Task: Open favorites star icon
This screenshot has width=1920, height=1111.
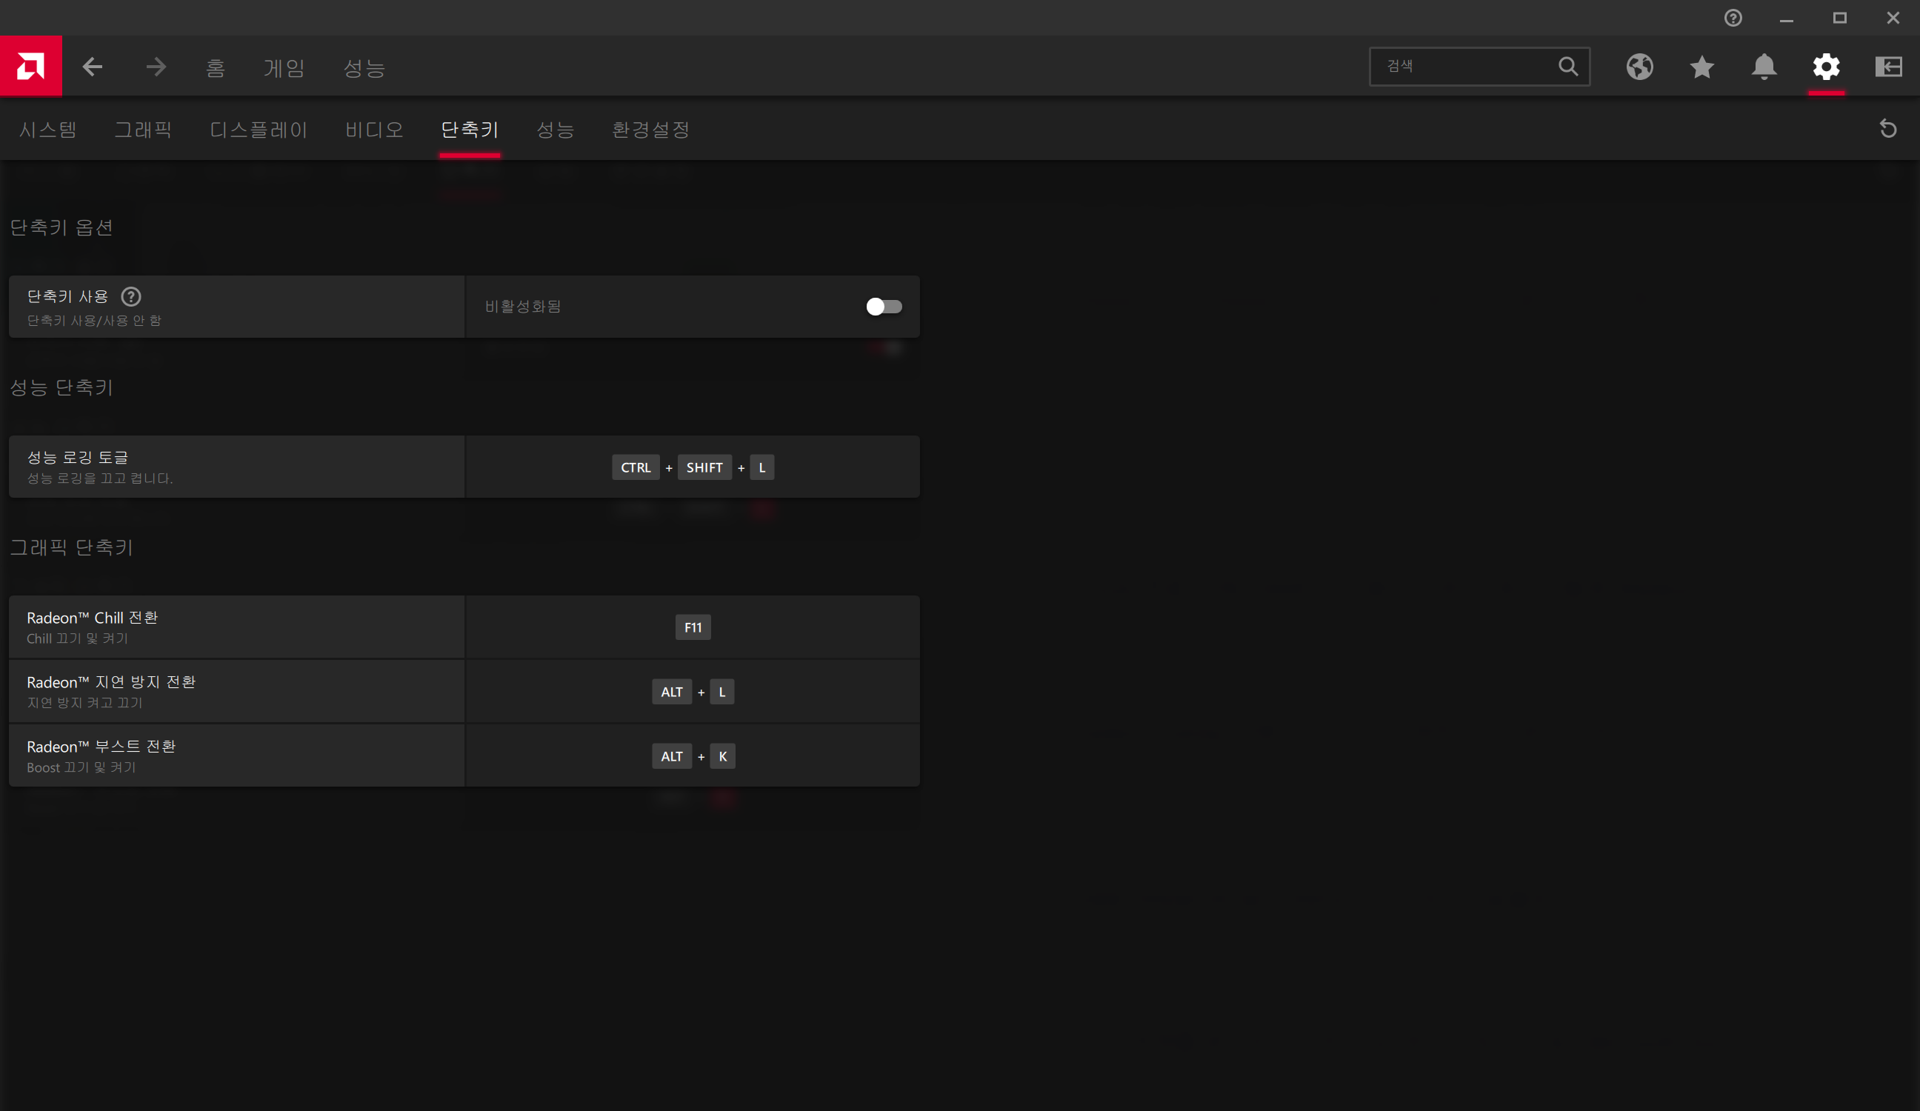Action: tap(1701, 67)
